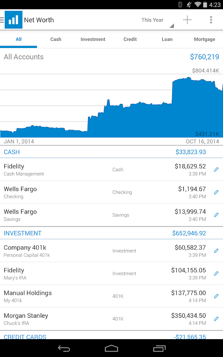Viewport: 223px width, 357px height.
Task: Tap the muted sound status icon
Action: pos(189,4)
